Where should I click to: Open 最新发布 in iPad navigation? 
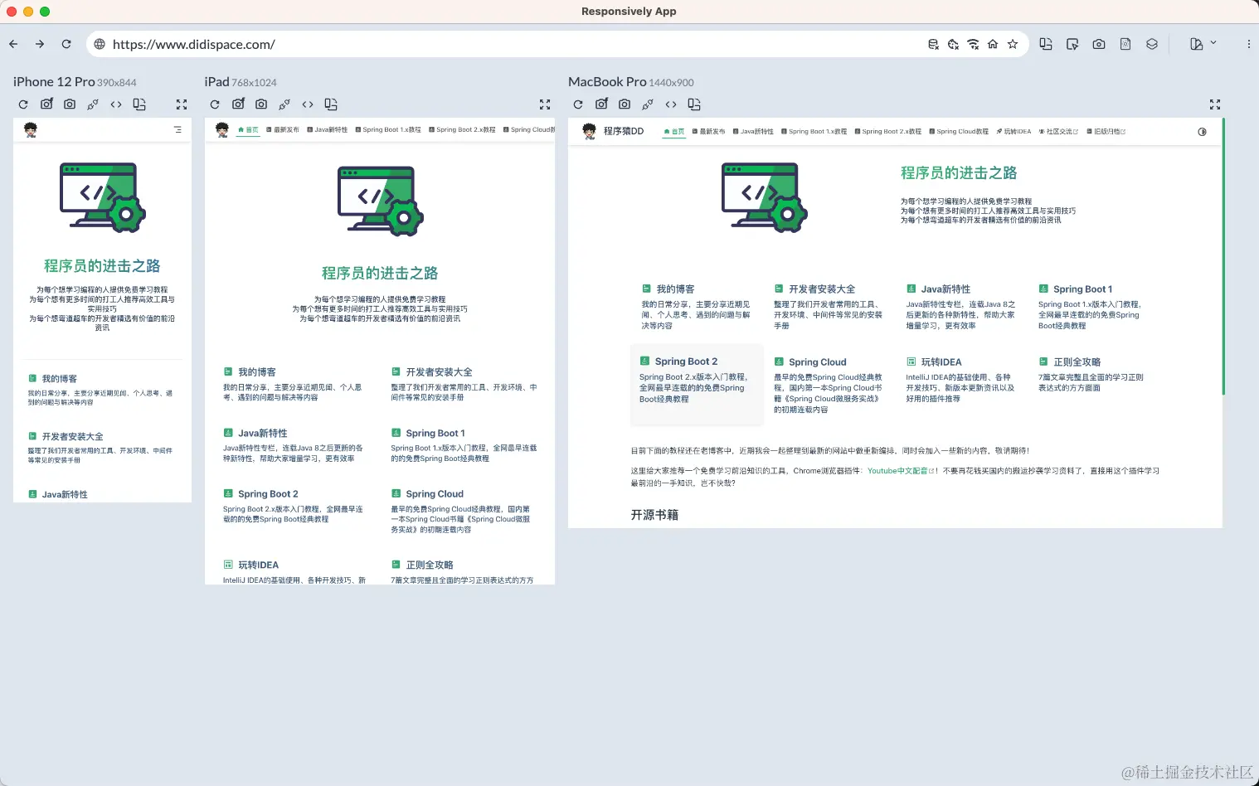click(x=283, y=130)
